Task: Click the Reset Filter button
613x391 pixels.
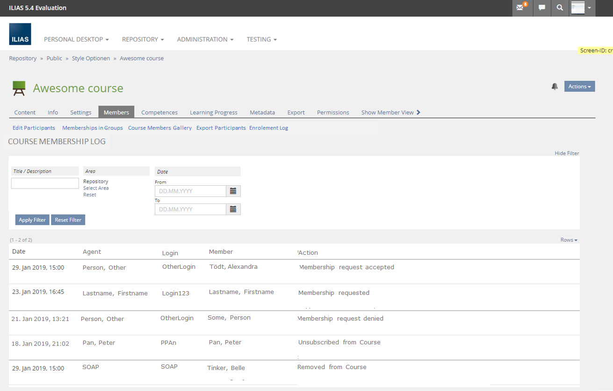Action: tap(68, 220)
